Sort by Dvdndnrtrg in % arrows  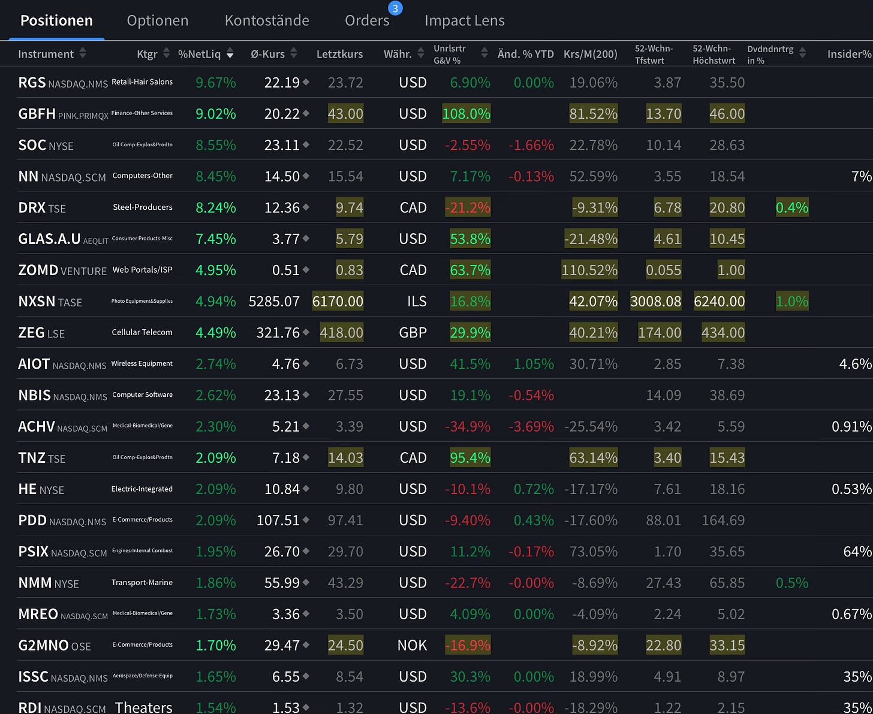pos(802,53)
